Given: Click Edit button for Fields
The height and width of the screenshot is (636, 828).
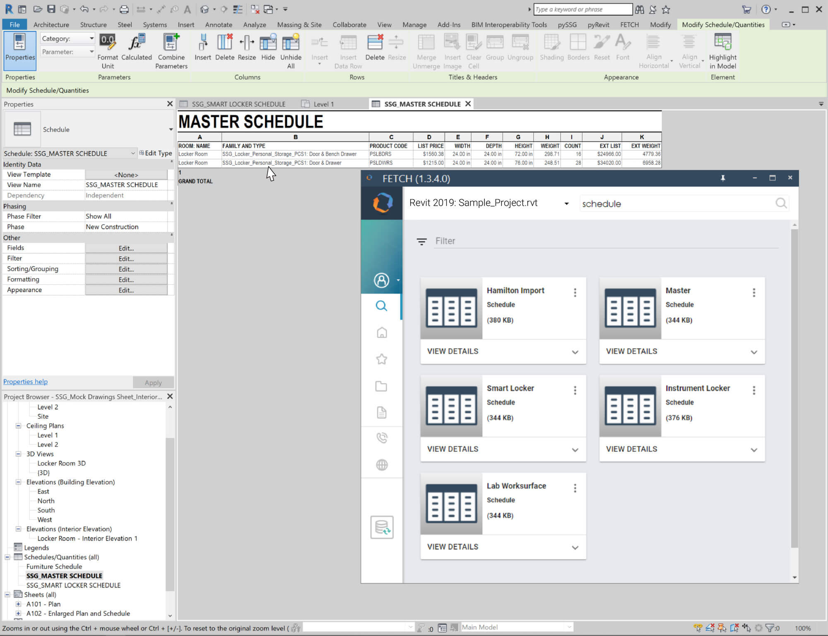Looking at the screenshot, I should (x=126, y=248).
